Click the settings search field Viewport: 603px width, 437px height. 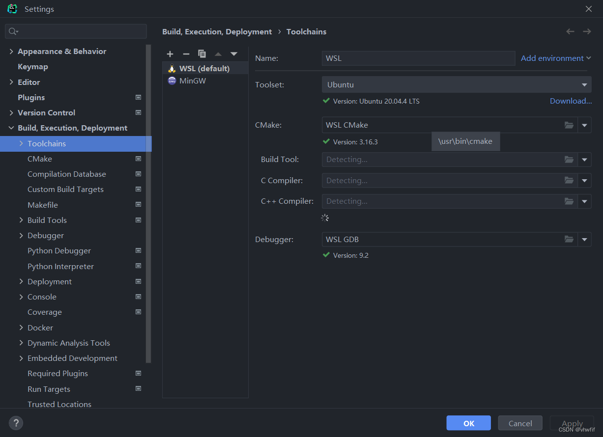click(x=76, y=31)
